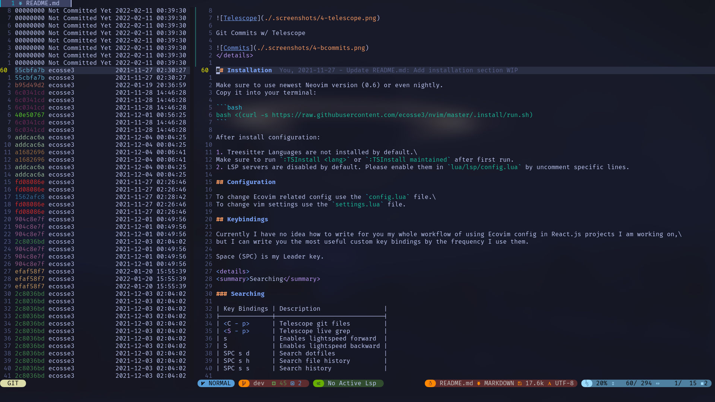The width and height of the screenshot is (715, 402).
Task: Click the markdown icon in the README.md tab
Action: [x=20, y=3]
